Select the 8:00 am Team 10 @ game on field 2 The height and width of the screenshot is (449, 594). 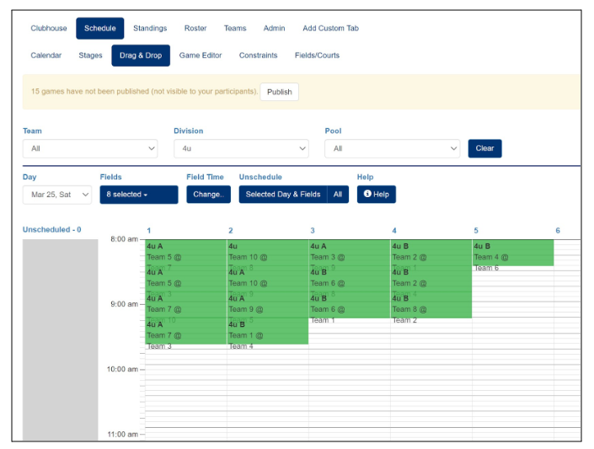267,253
